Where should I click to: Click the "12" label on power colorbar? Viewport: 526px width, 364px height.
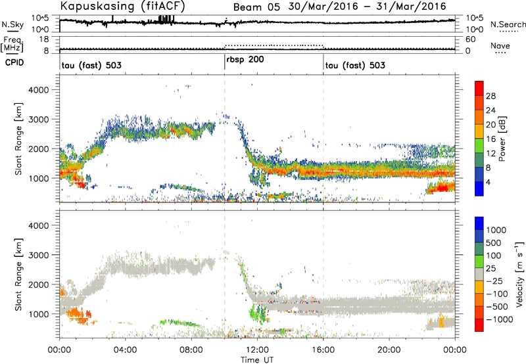[x=490, y=154]
